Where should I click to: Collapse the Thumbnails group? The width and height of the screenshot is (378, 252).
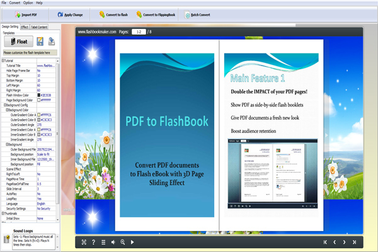point(3,214)
